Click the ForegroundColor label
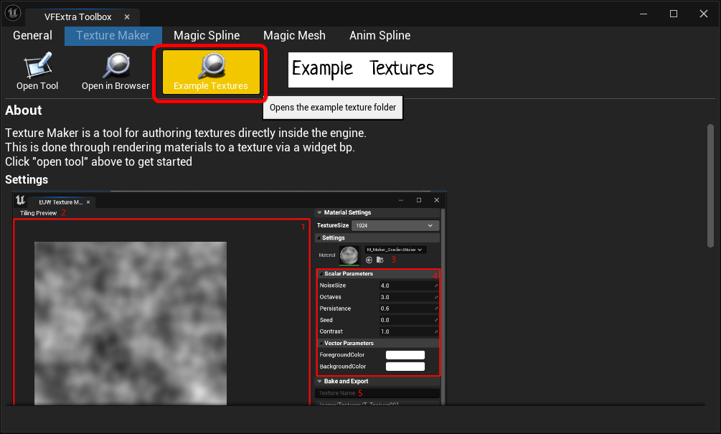 coord(341,355)
